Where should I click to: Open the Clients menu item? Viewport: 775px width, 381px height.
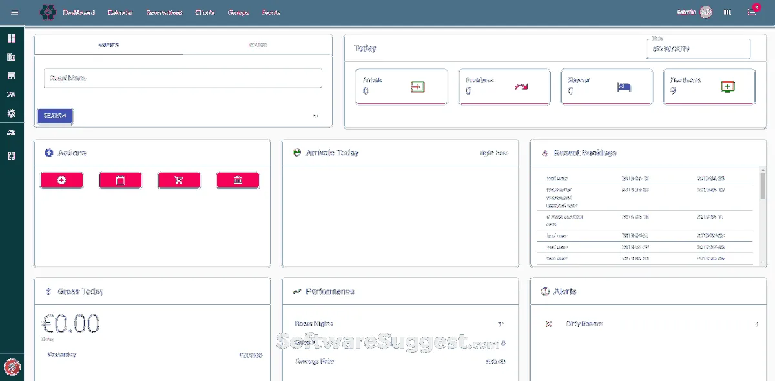click(205, 12)
